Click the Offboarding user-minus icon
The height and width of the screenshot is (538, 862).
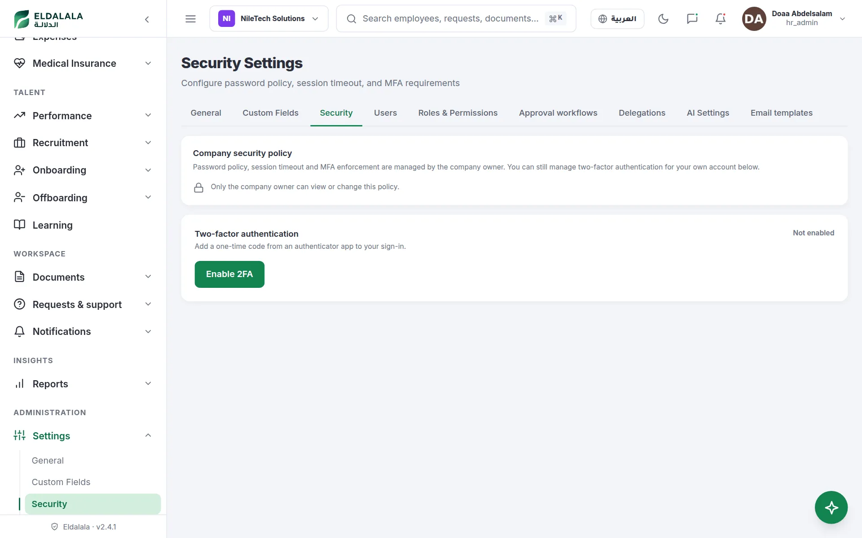coord(19,198)
